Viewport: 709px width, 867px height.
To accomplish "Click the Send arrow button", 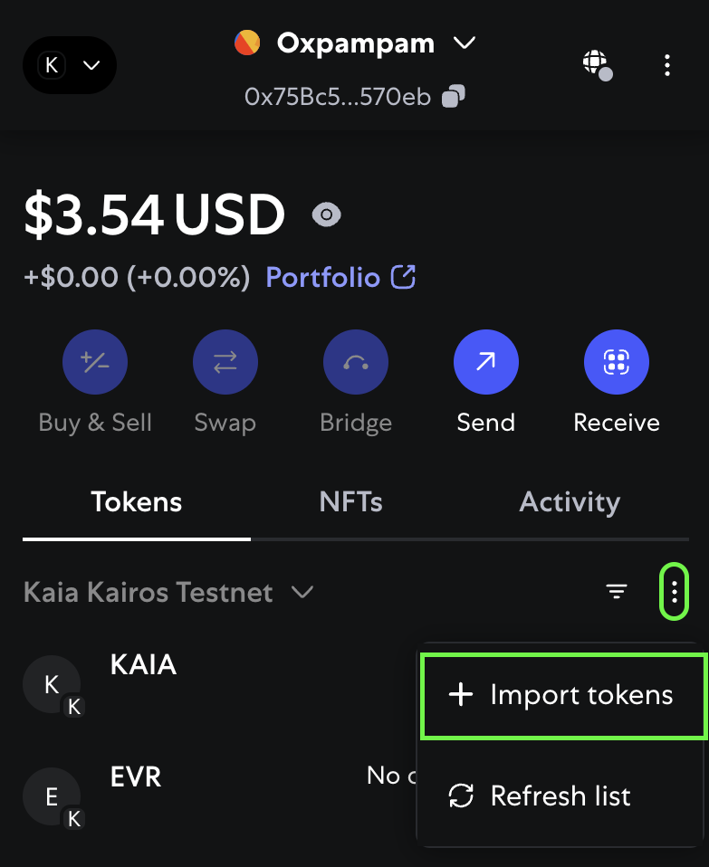I will pos(485,362).
